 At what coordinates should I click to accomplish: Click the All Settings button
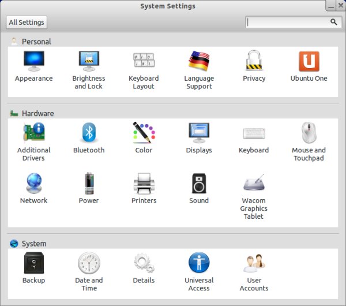pos(27,23)
